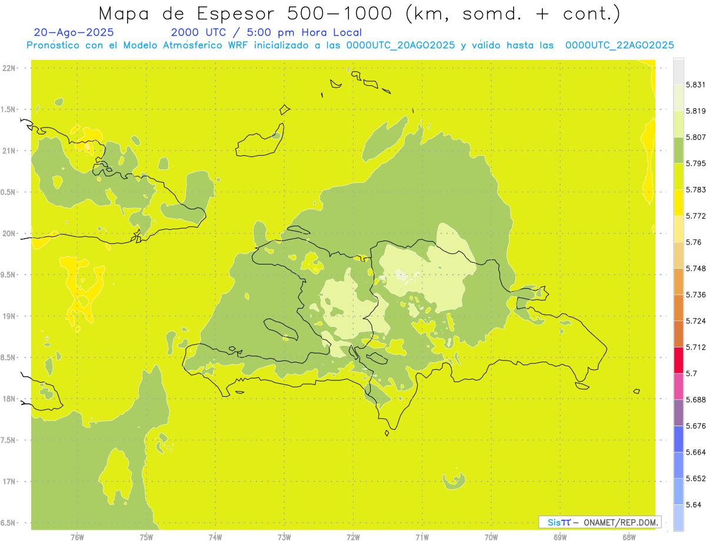Click the 5.795 colorbar value

tap(695, 163)
